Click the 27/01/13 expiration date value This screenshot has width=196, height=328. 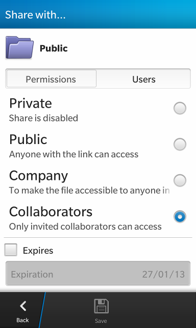(163, 275)
